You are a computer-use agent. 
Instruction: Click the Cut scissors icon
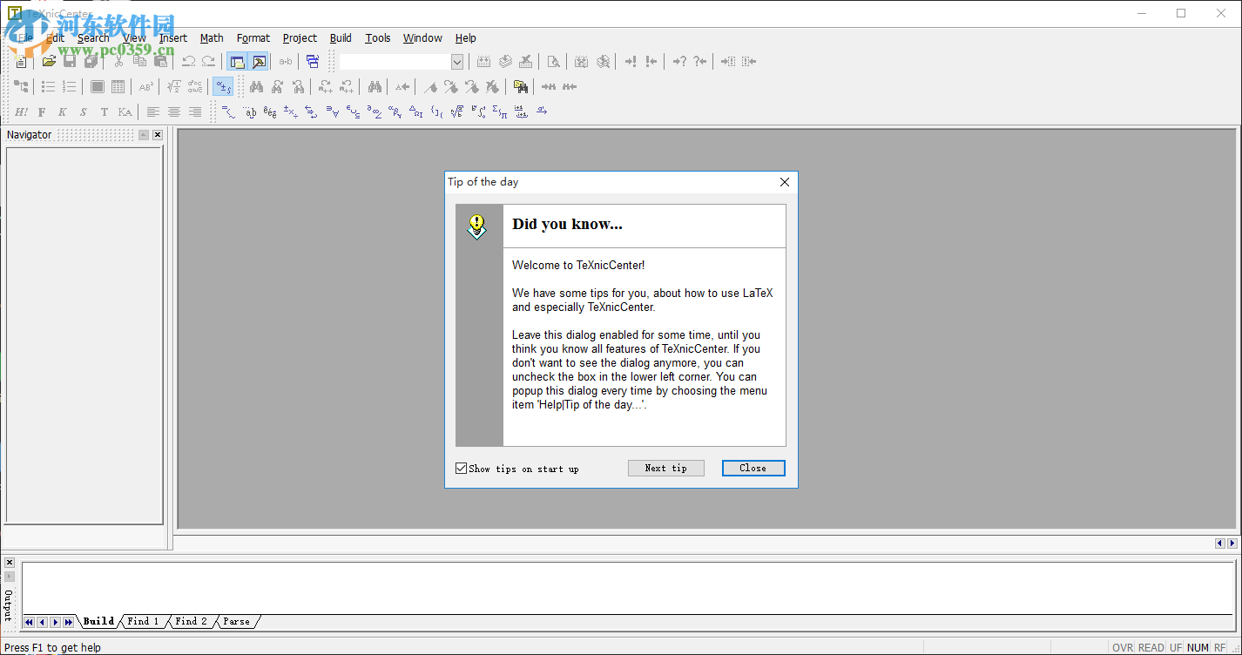pos(118,62)
